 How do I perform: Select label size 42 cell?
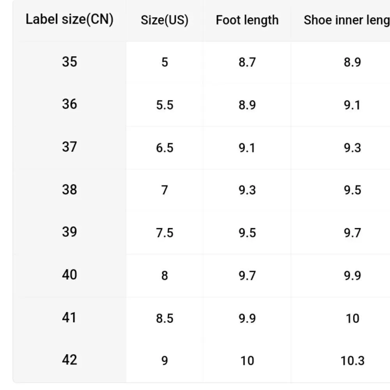point(69,360)
